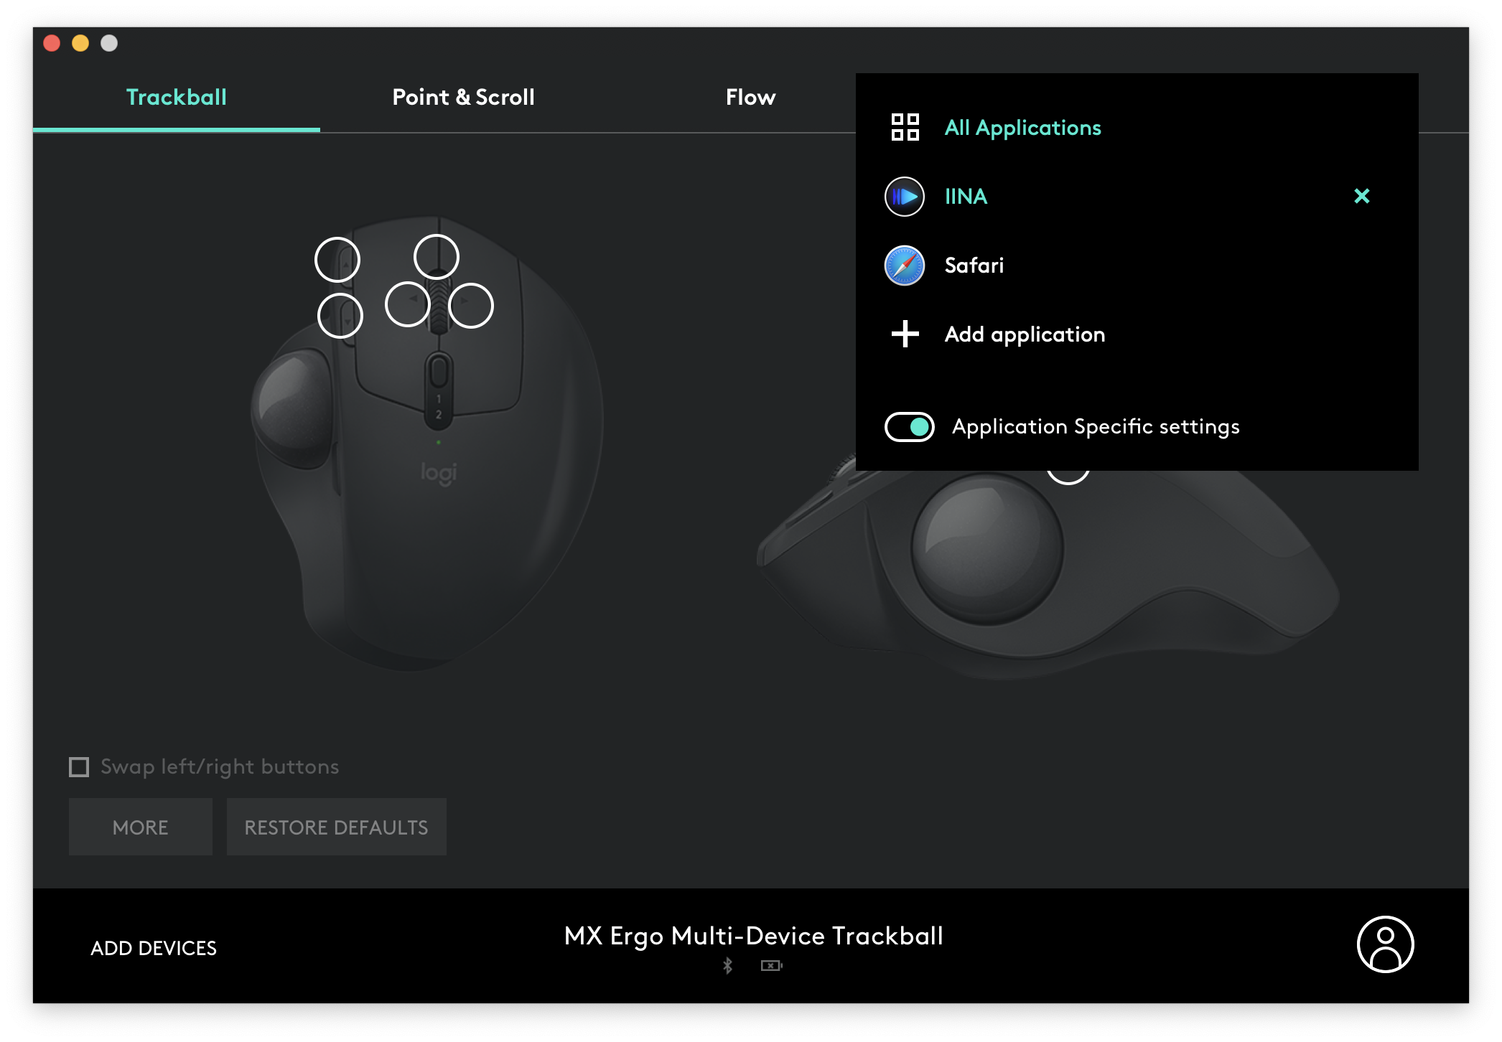Switch to the Point & Scroll tab

463,97
